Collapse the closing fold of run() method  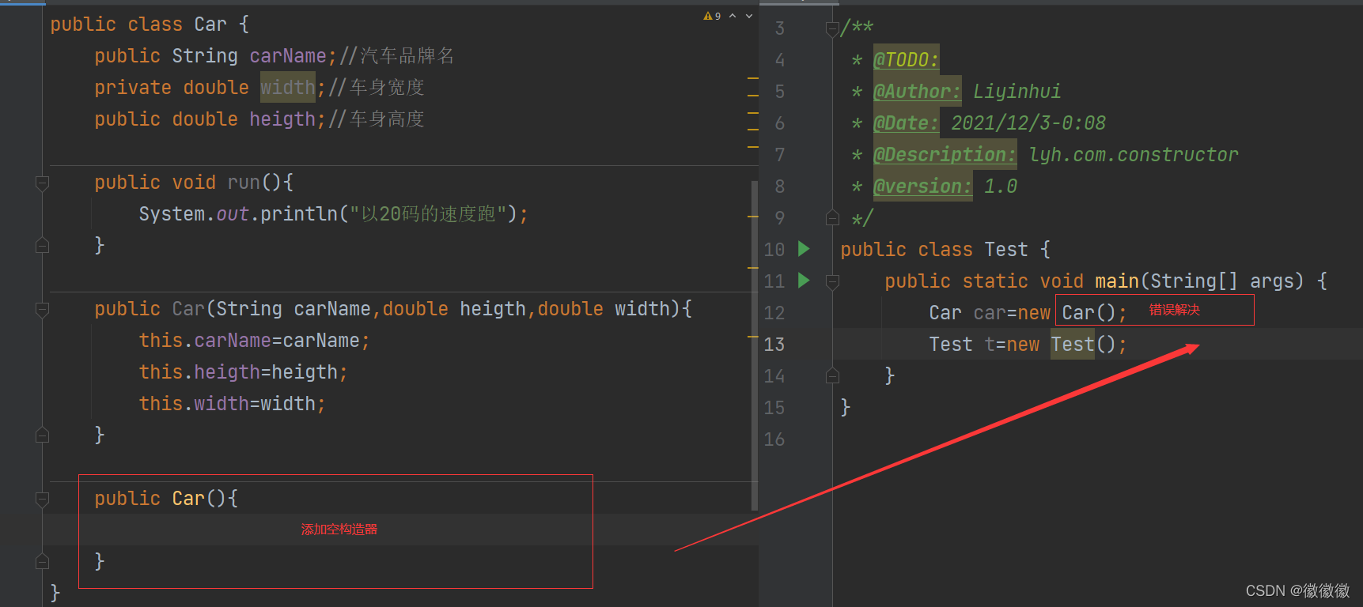coord(43,246)
